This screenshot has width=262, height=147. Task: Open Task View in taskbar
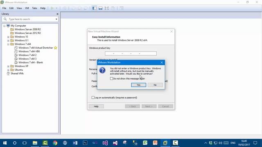click(25, 143)
